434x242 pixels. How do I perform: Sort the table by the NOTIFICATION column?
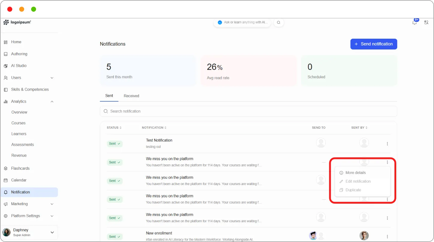tap(154, 128)
